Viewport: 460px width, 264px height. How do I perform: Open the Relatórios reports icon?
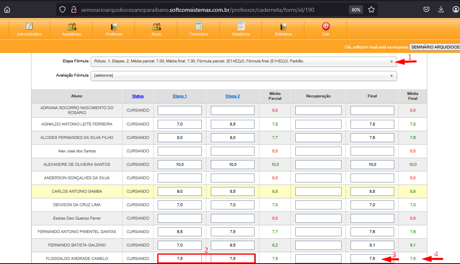(x=241, y=26)
